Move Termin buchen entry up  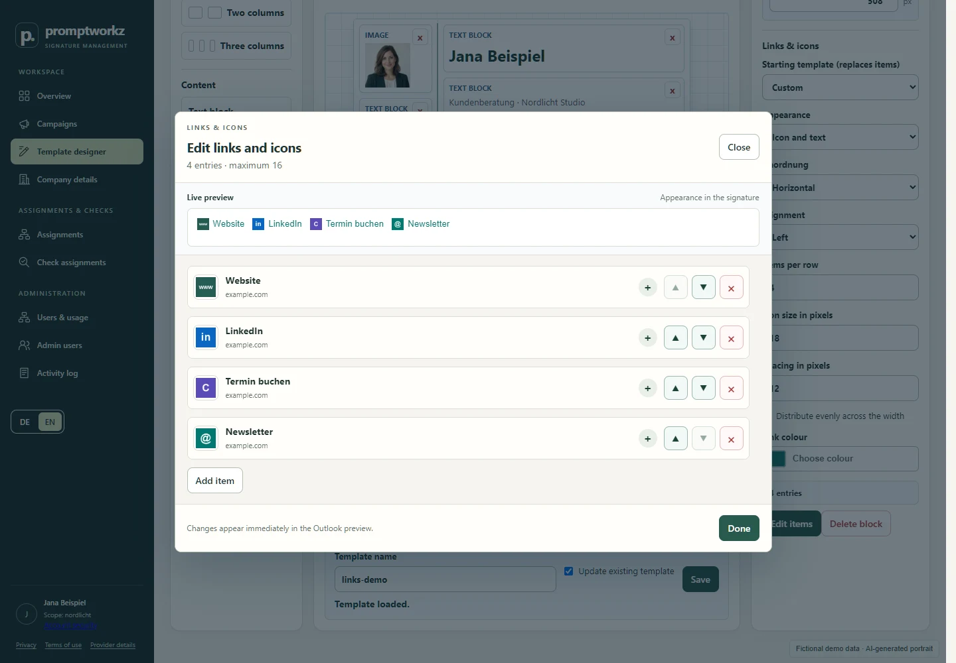675,388
